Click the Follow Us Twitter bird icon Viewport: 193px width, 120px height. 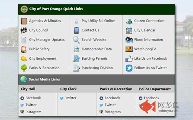coord(129,68)
